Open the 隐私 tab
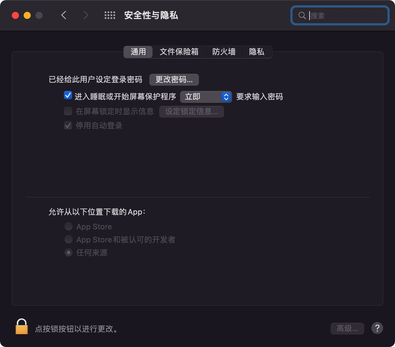Screen dimensions: 395x347 click(x=257, y=52)
